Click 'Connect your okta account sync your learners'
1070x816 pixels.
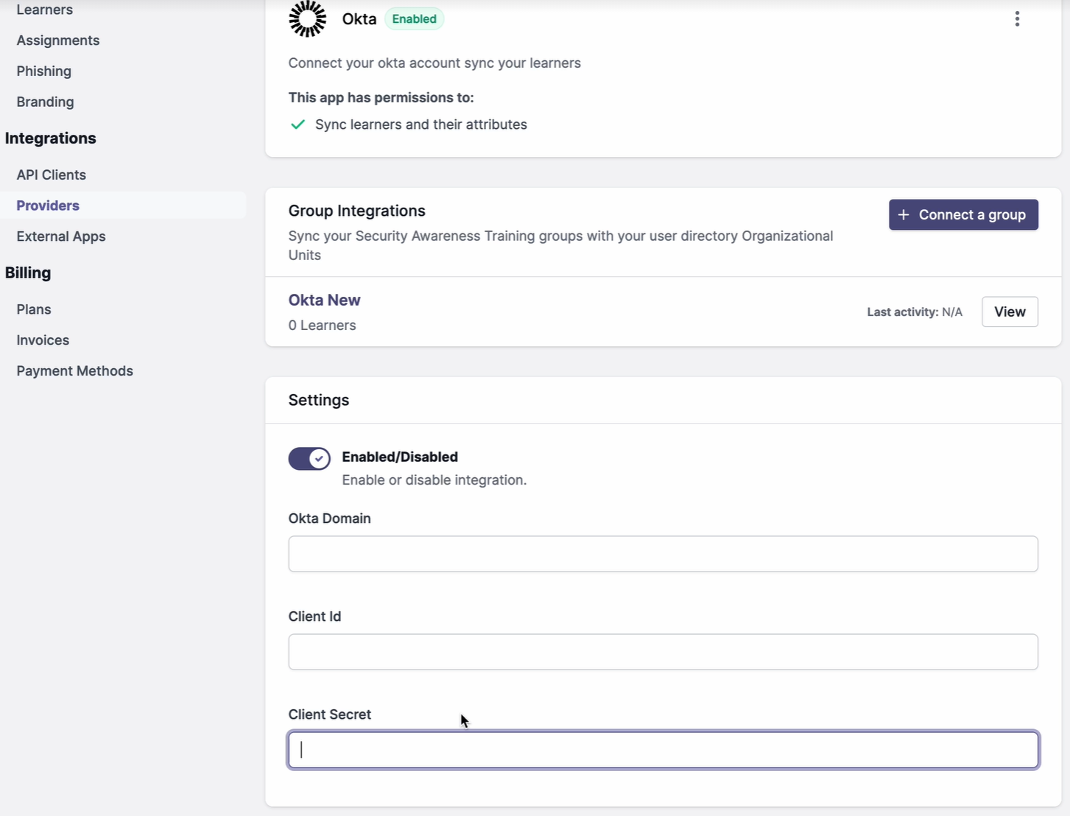434,63
